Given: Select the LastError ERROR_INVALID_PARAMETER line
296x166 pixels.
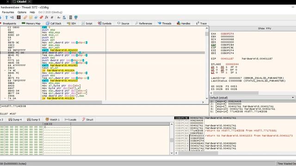Looking at the screenshot, I should pos(247,78).
